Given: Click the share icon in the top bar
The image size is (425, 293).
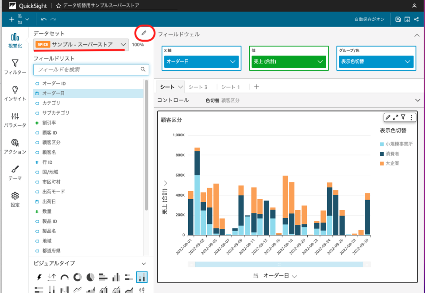Looking at the screenshot, I should pos(417,19).
